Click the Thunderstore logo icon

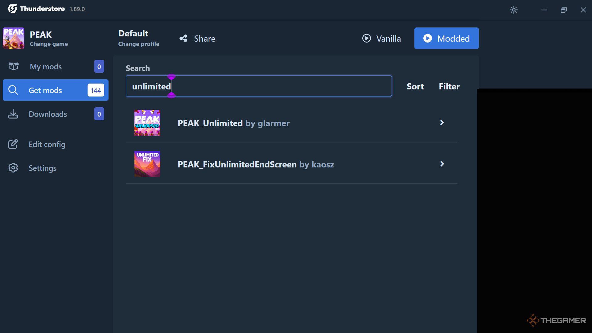click(12, 9)
